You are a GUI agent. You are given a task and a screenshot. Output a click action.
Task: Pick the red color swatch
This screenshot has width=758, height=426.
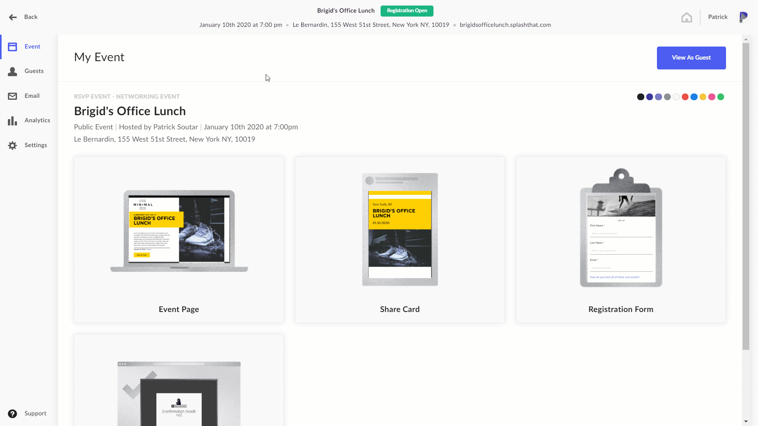[x=685, y=97]
